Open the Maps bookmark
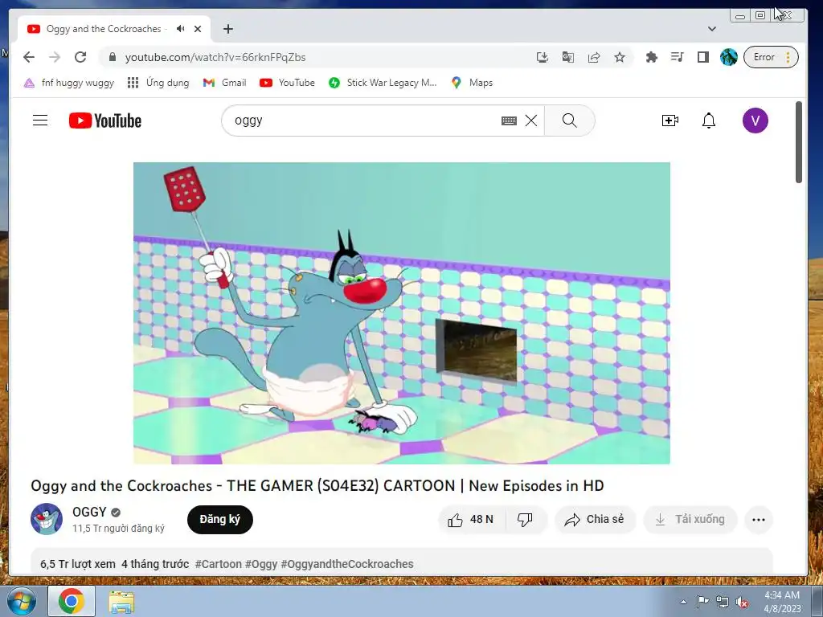The width and height of the screenshot is (823, 617). coord(471,83)
